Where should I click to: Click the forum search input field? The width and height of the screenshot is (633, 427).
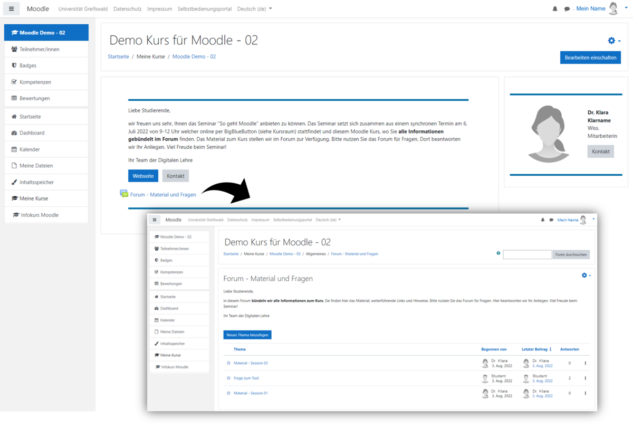pyautogui.click(x=527, y=255)
